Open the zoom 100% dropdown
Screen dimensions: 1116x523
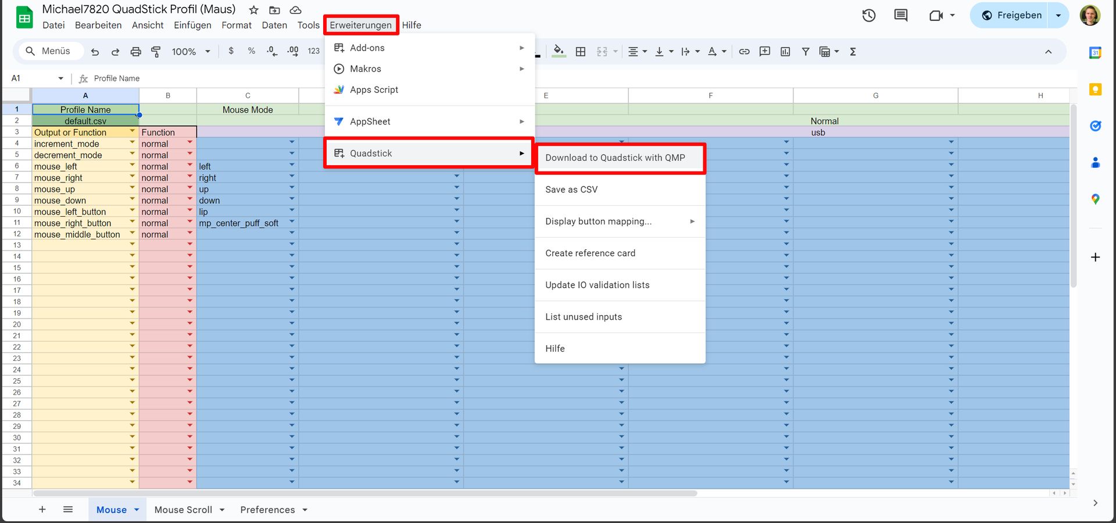(191, 52)
